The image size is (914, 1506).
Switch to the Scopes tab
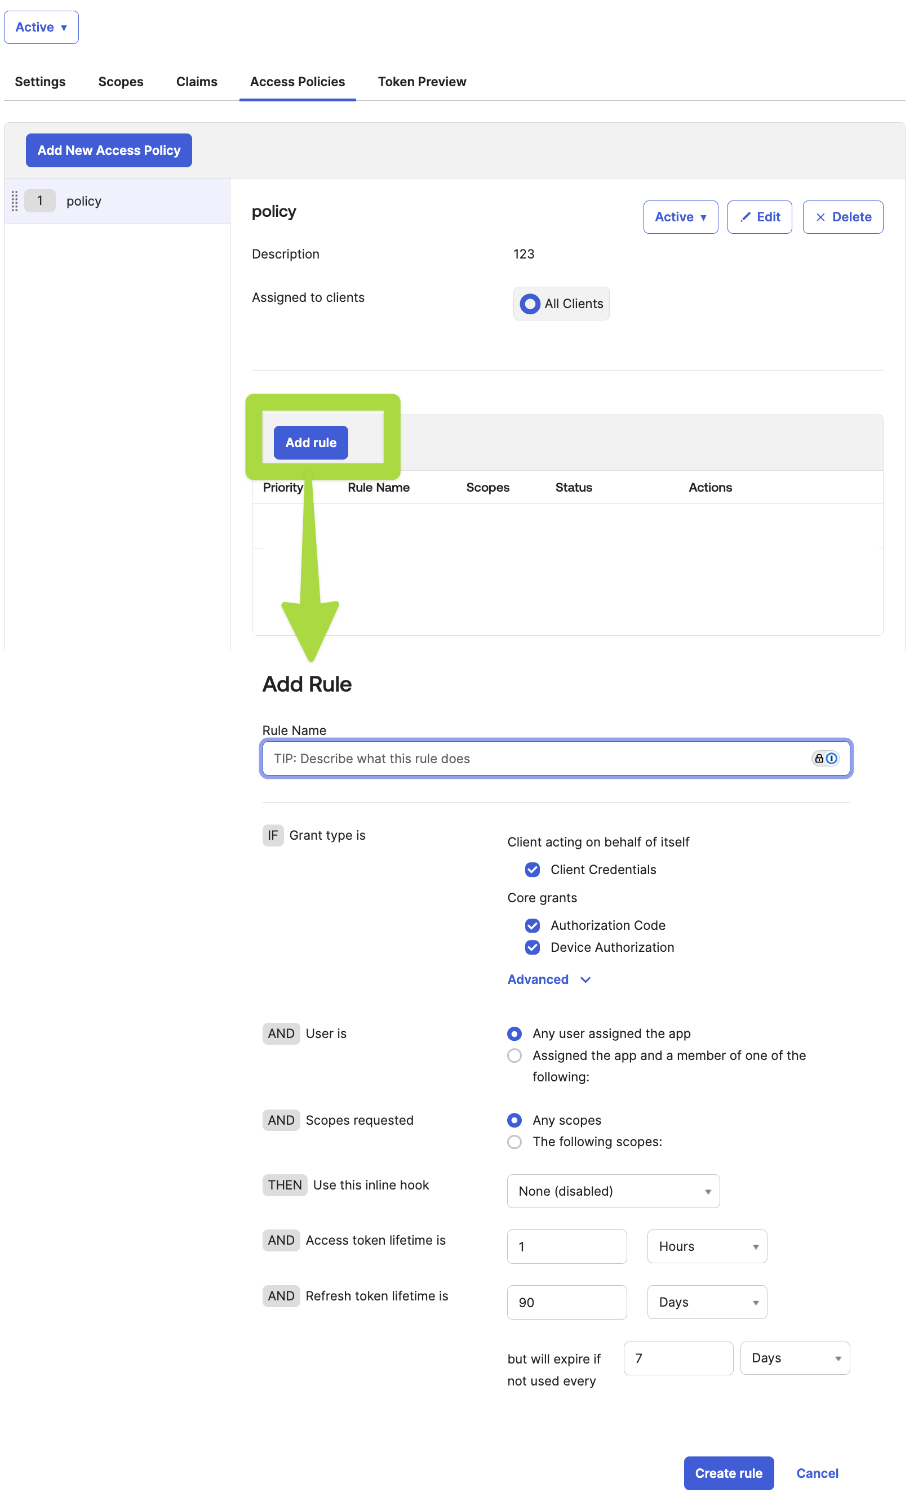point(121,82)
